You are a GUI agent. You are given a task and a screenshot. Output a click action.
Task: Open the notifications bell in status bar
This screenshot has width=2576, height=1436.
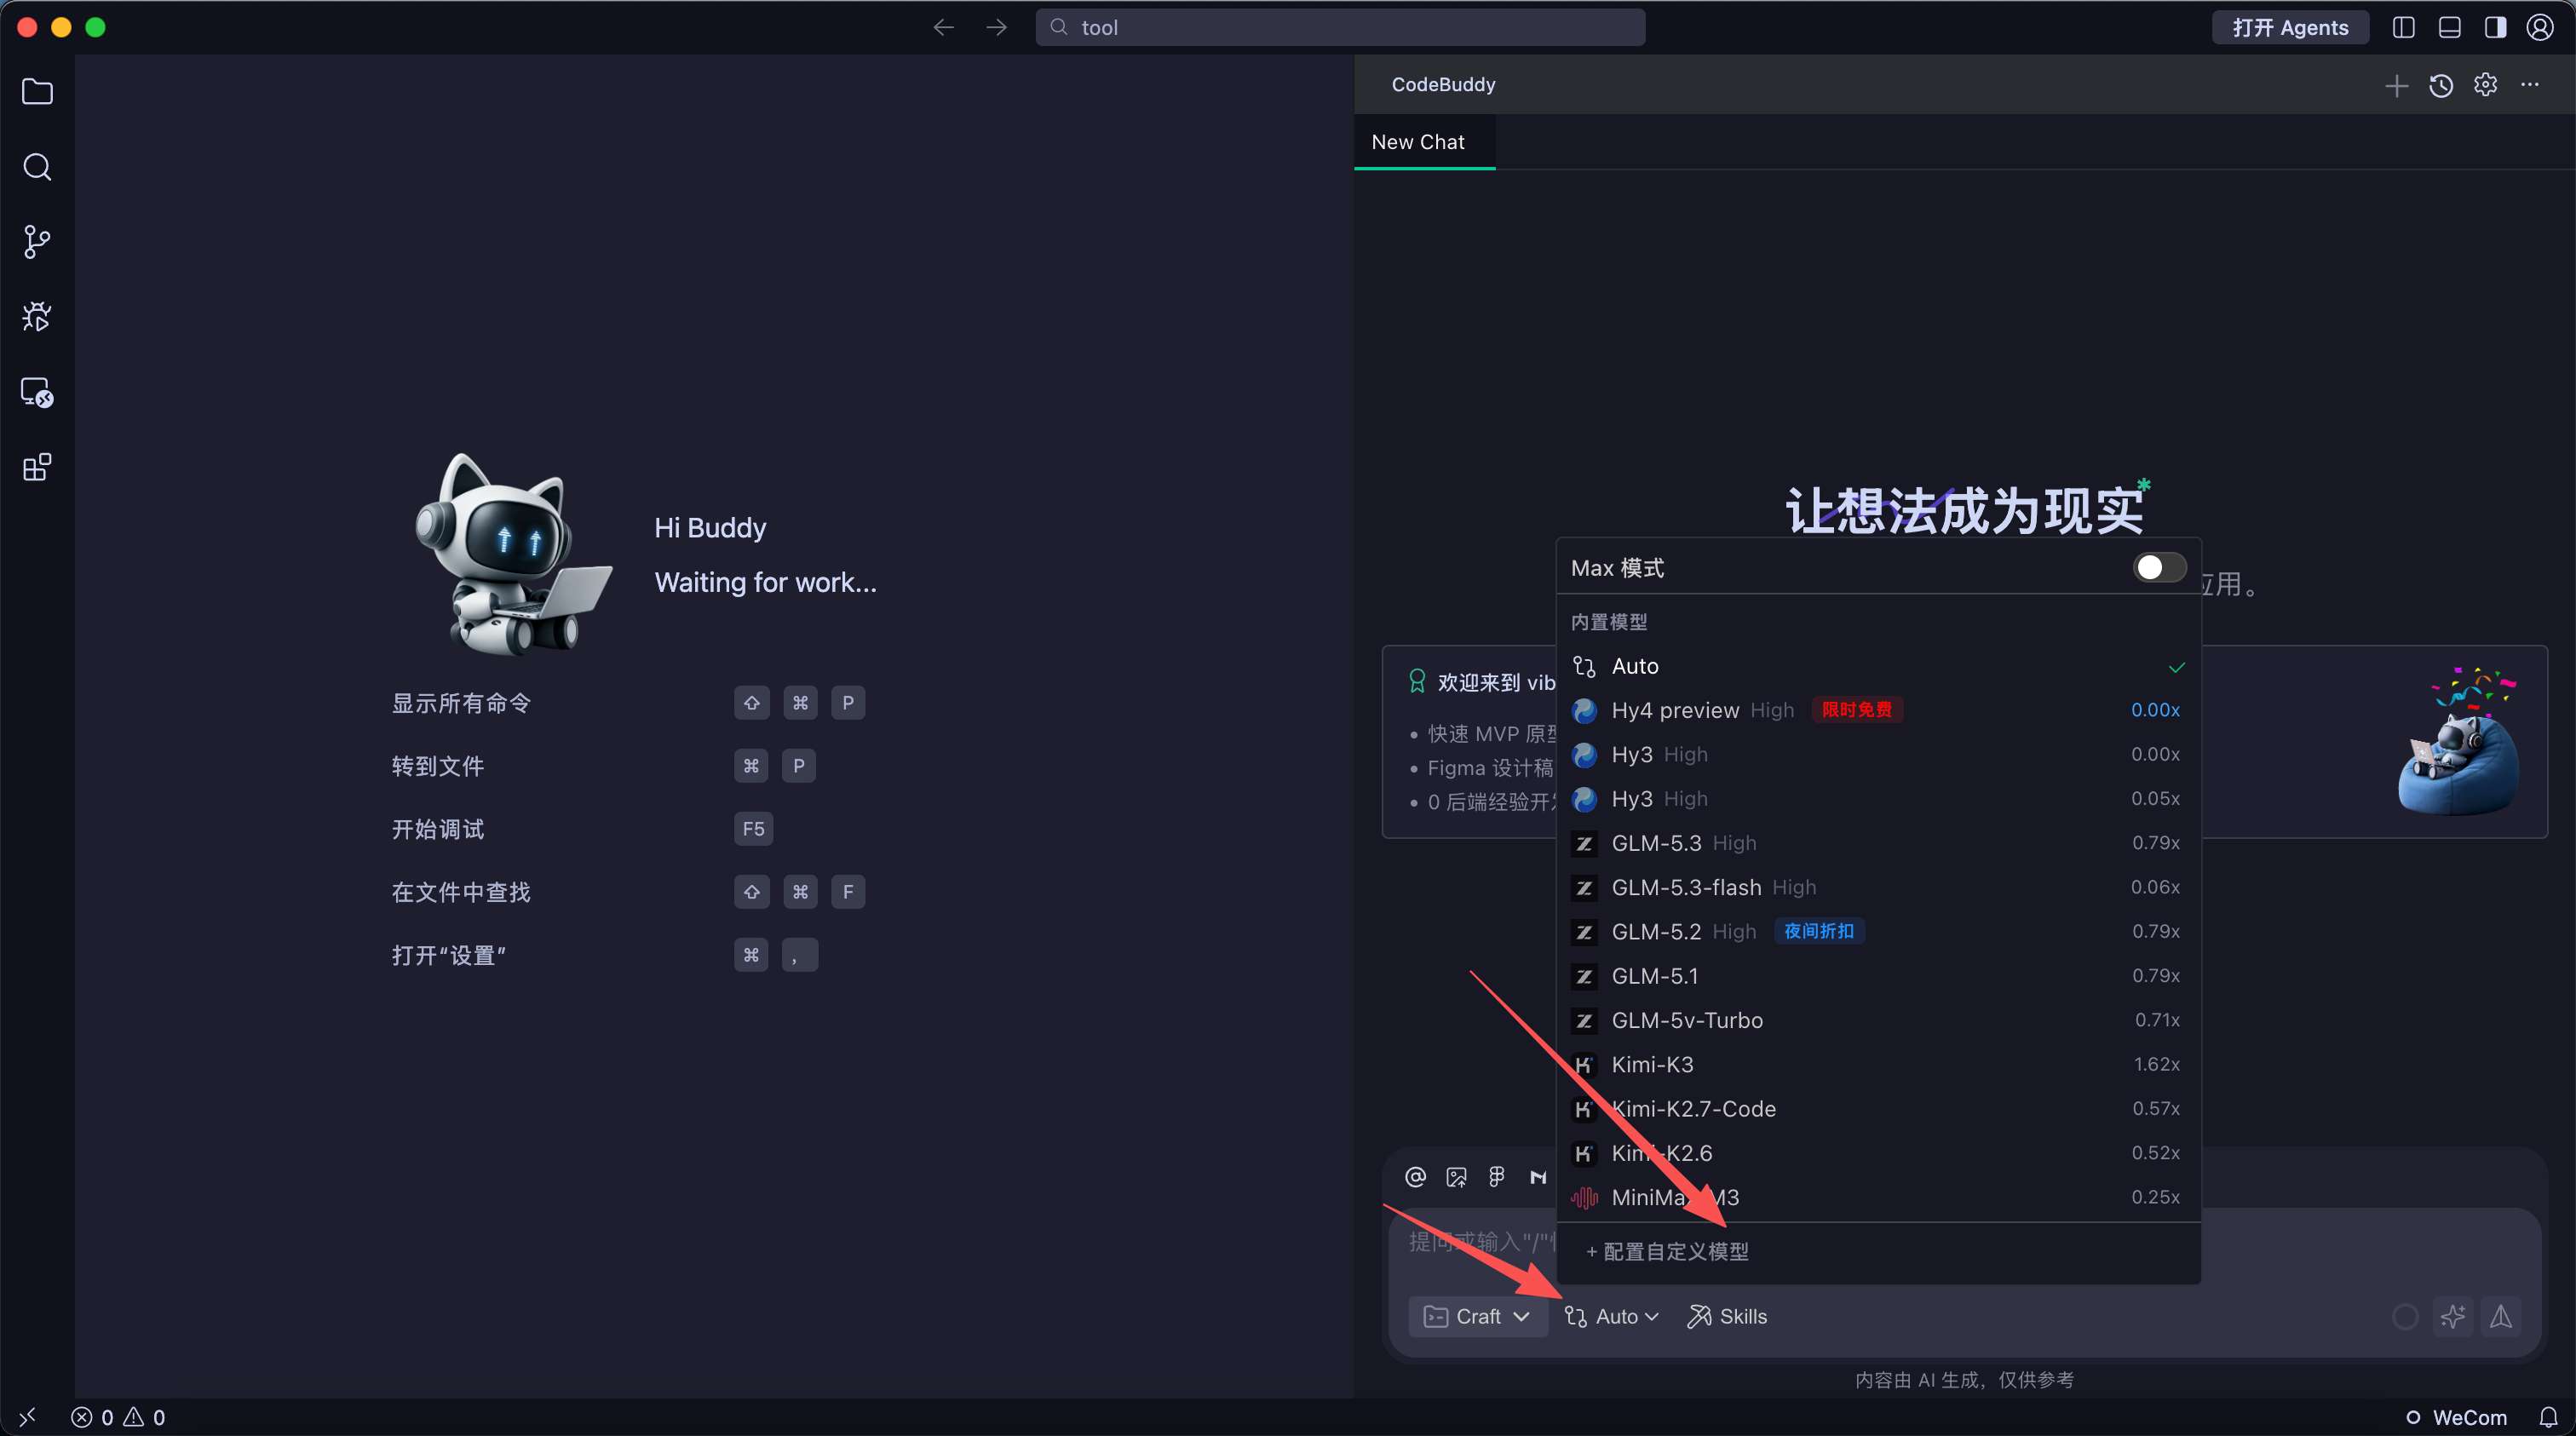coord(2549,1417)
